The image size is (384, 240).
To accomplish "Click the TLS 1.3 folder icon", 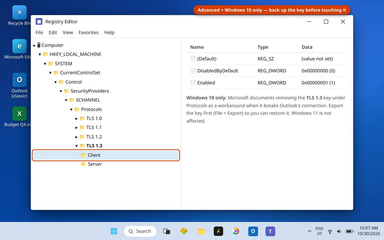I will pyautogui.click(x=82, y=146).
